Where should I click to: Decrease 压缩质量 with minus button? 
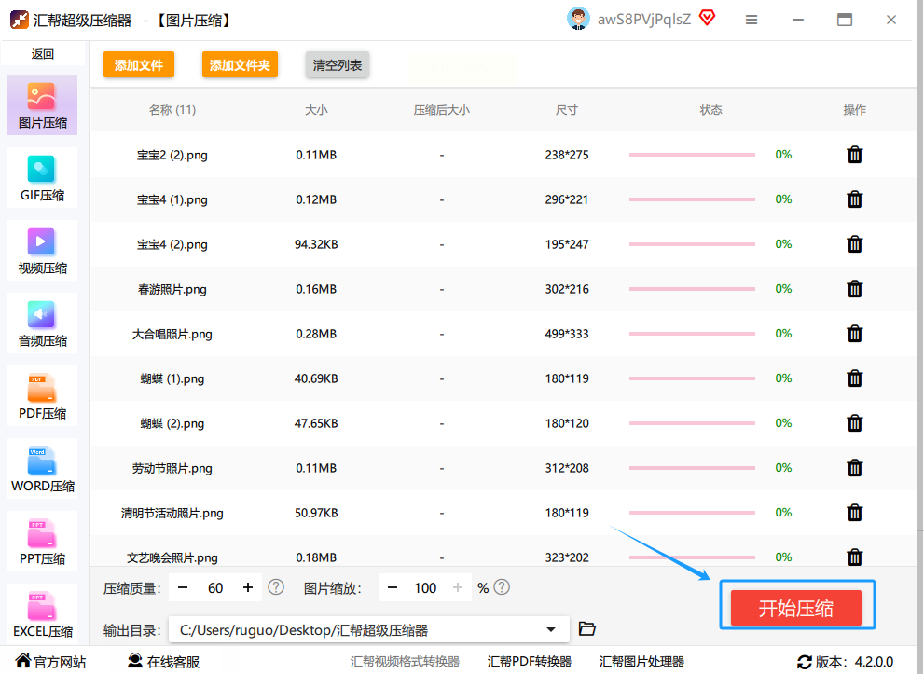184,587
